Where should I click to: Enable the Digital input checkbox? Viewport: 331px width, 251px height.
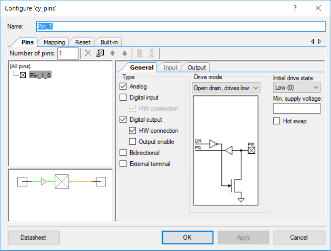(123, 97)
